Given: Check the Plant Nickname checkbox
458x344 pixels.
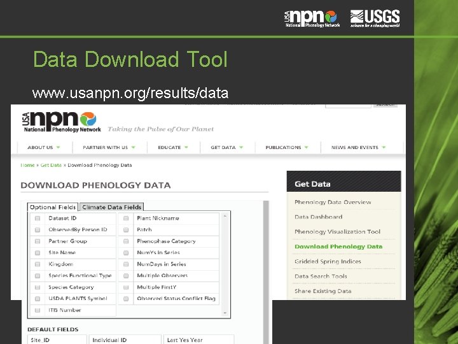Looking at the screenshot, I should [x=126, y=219].
